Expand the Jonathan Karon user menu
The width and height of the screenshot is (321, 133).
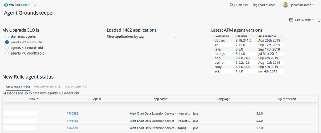point(302,5)
